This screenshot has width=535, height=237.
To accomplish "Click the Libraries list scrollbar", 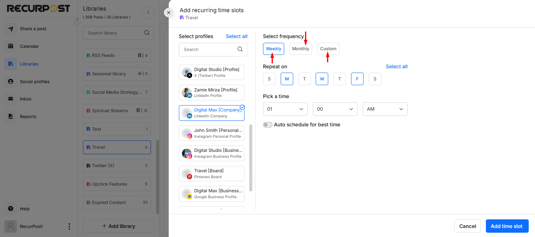I will click(x=158, y=177).
